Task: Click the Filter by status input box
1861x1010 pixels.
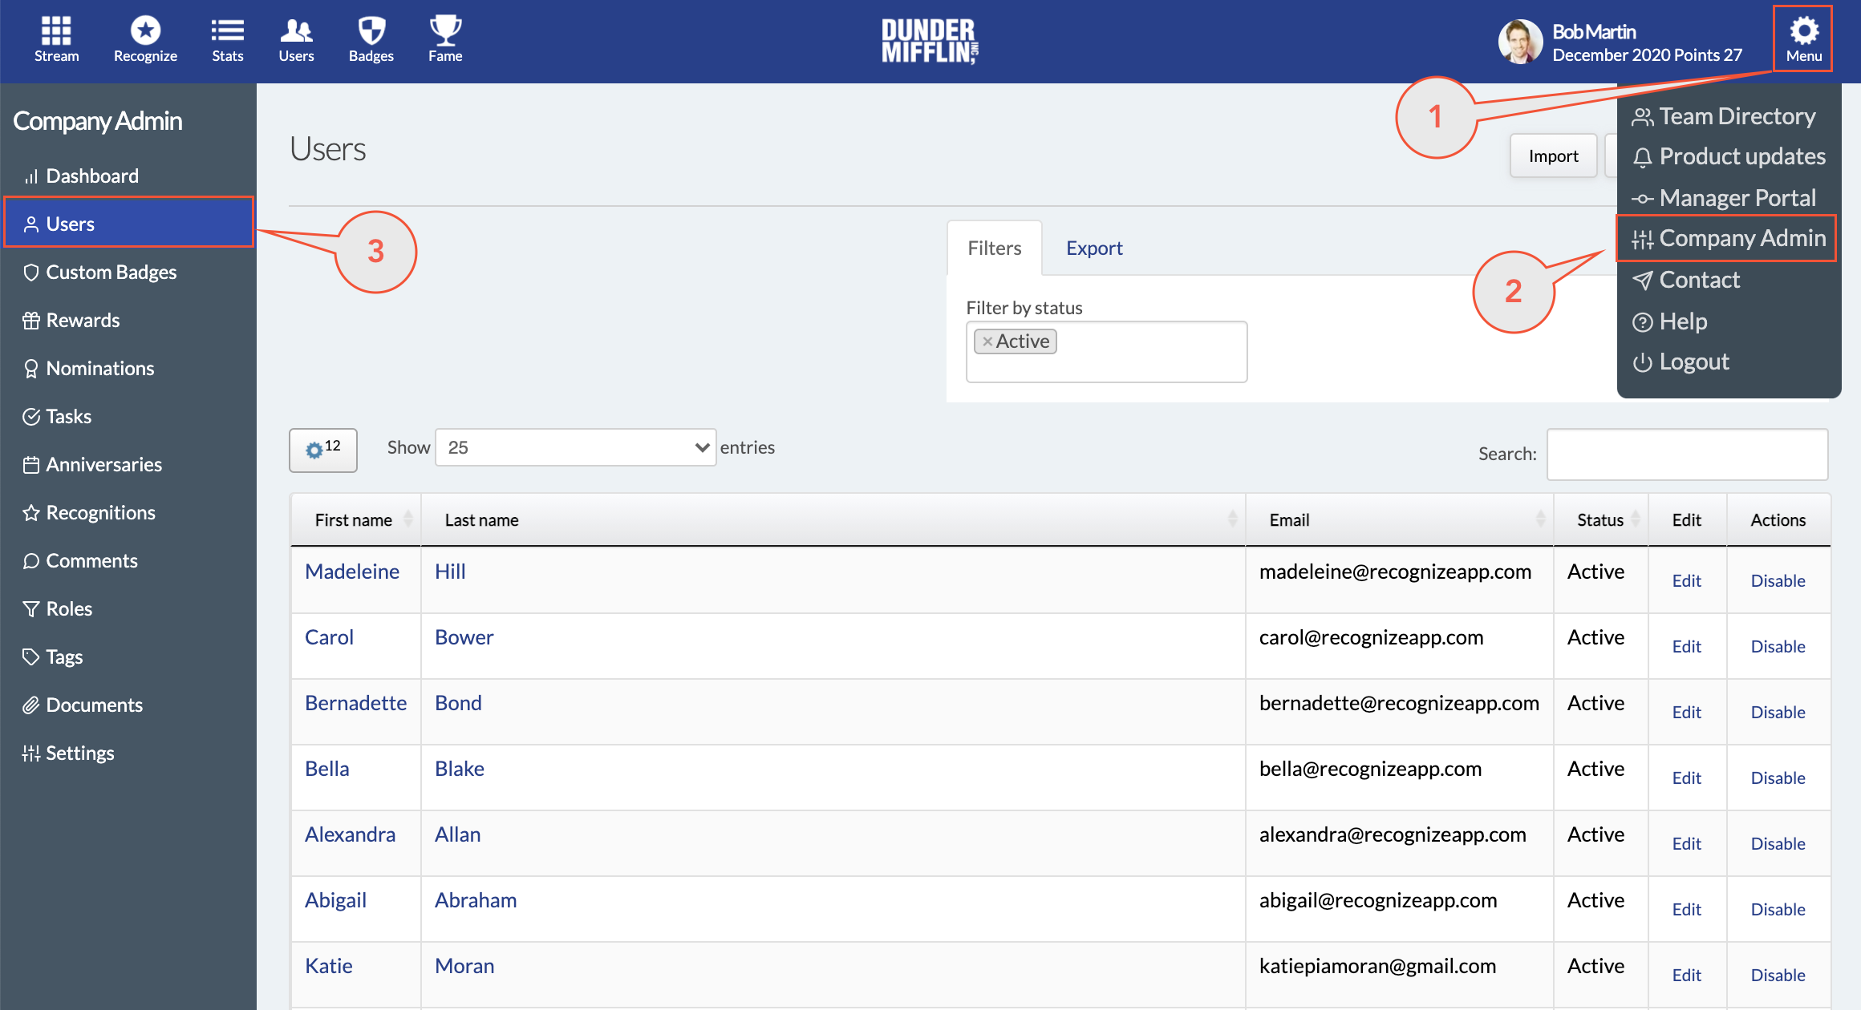Action: click(x=1106, y=352)
